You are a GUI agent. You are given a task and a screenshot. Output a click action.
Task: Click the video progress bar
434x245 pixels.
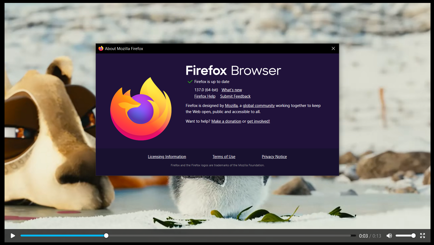click(188, 236)
